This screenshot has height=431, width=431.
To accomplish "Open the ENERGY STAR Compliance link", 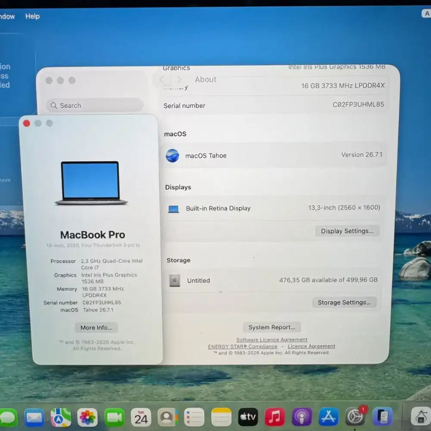I will coord(243,347).
